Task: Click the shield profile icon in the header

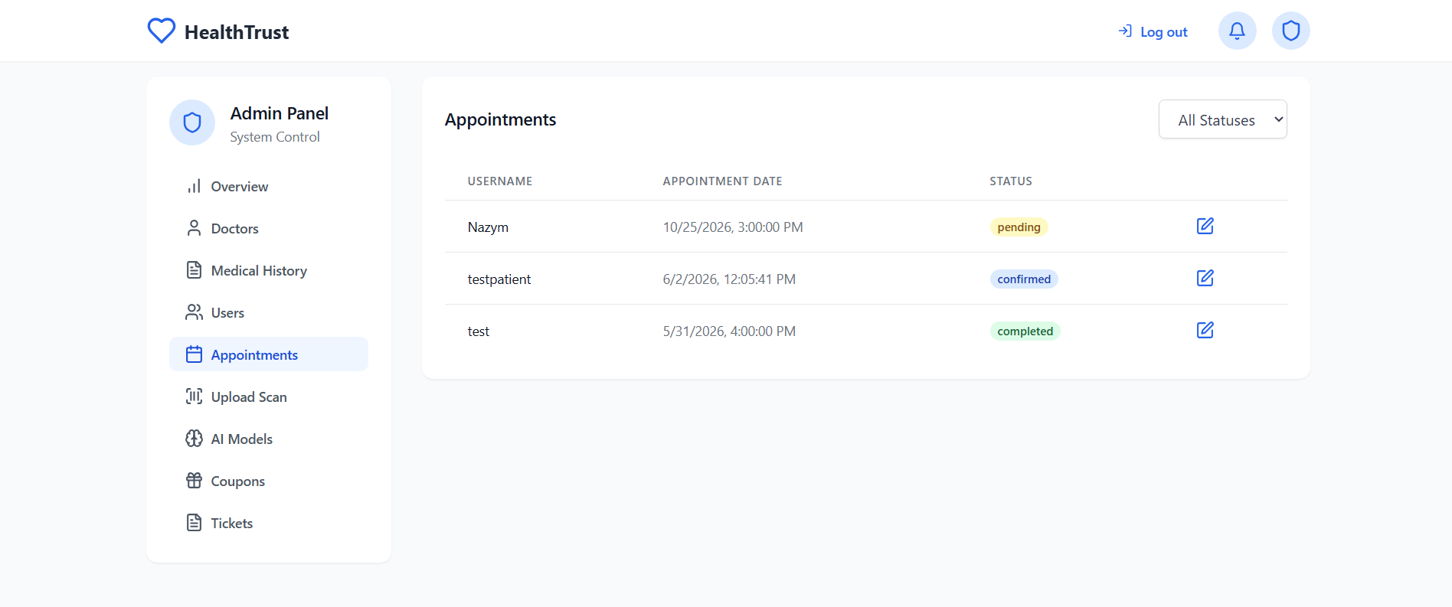Action: pyautogui.click(x=1291, y=31)
